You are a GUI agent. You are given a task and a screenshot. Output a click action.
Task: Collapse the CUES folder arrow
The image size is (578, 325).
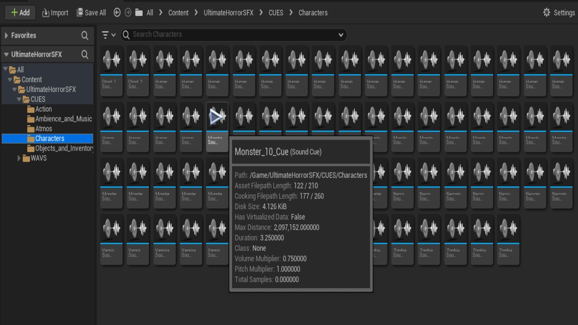[x=19, y=99]
